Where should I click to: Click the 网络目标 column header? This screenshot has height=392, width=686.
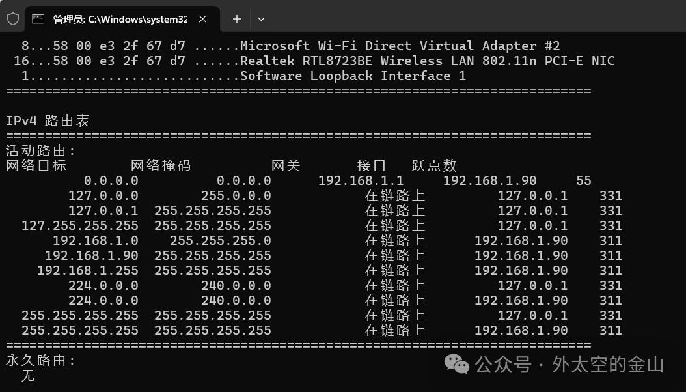pyautogui.click(x=36, y=165)
